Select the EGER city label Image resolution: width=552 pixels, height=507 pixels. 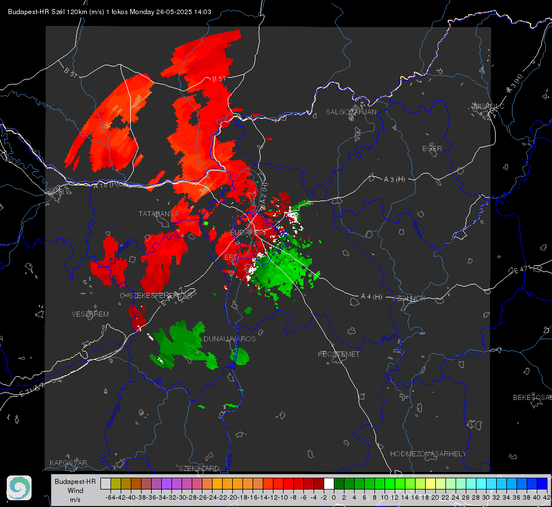point(432,149)
